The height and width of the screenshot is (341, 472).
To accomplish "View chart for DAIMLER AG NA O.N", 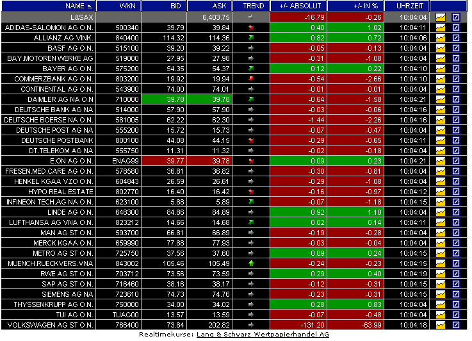I will (441, 99).
